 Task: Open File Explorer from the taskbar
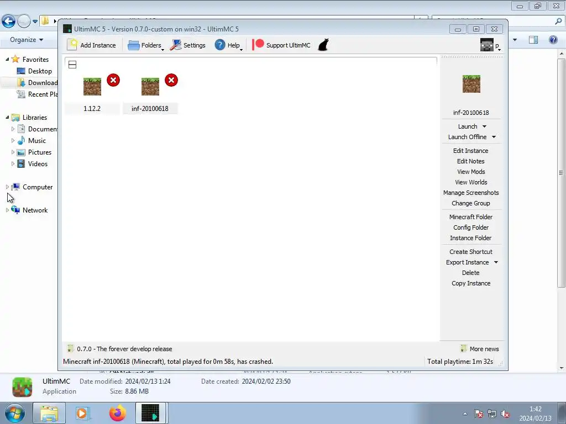[x=49, y=413]
